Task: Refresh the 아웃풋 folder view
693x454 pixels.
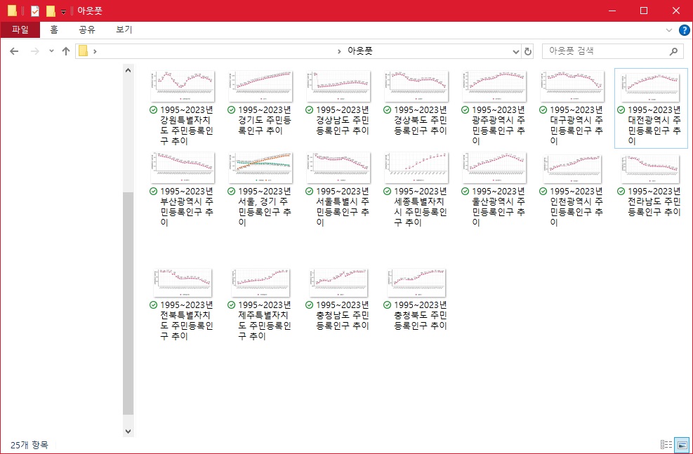Action: (528, 51)
